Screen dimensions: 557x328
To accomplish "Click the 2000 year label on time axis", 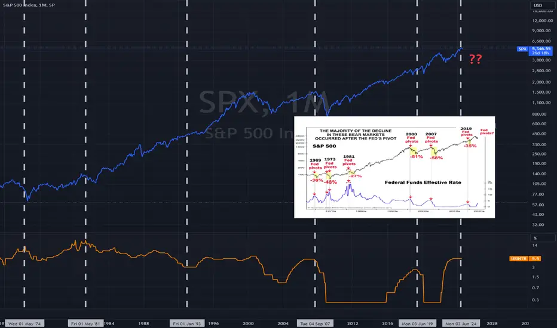I will point(248,323).
